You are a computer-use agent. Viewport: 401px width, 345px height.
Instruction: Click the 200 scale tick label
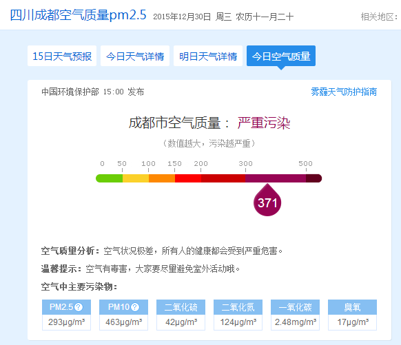tap(200, 164)
